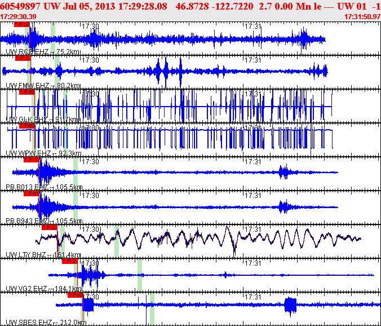
Task: Click the red Pc2 pick flag on RCS trace
Action: (22, 24)
